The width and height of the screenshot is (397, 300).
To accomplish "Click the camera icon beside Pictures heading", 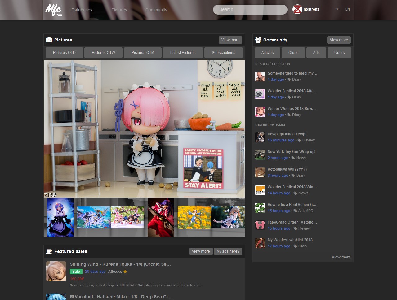I will pyautogui.click(x=49, y=40).
